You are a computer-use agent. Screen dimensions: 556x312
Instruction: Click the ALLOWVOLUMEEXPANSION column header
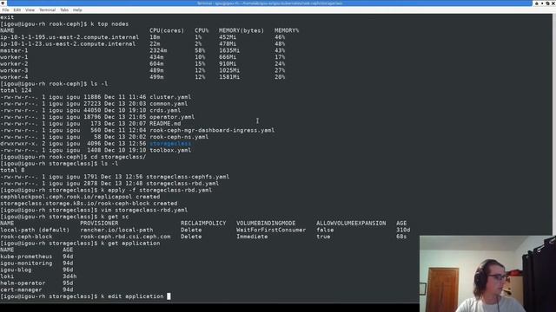[x=351, y=224]
